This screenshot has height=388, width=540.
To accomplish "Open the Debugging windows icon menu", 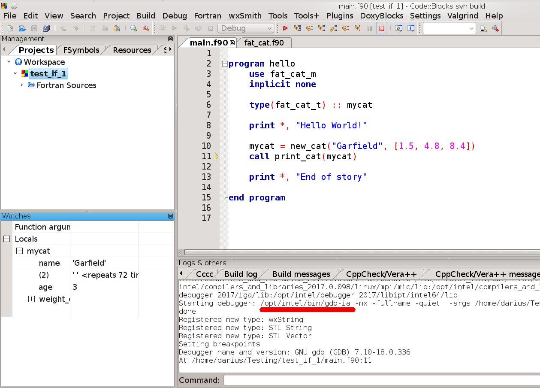I will click(398, 28).
